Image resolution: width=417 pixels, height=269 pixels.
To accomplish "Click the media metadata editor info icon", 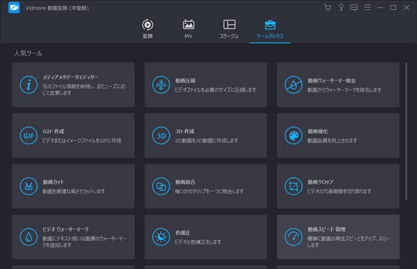I will click(x=29, y=85).
